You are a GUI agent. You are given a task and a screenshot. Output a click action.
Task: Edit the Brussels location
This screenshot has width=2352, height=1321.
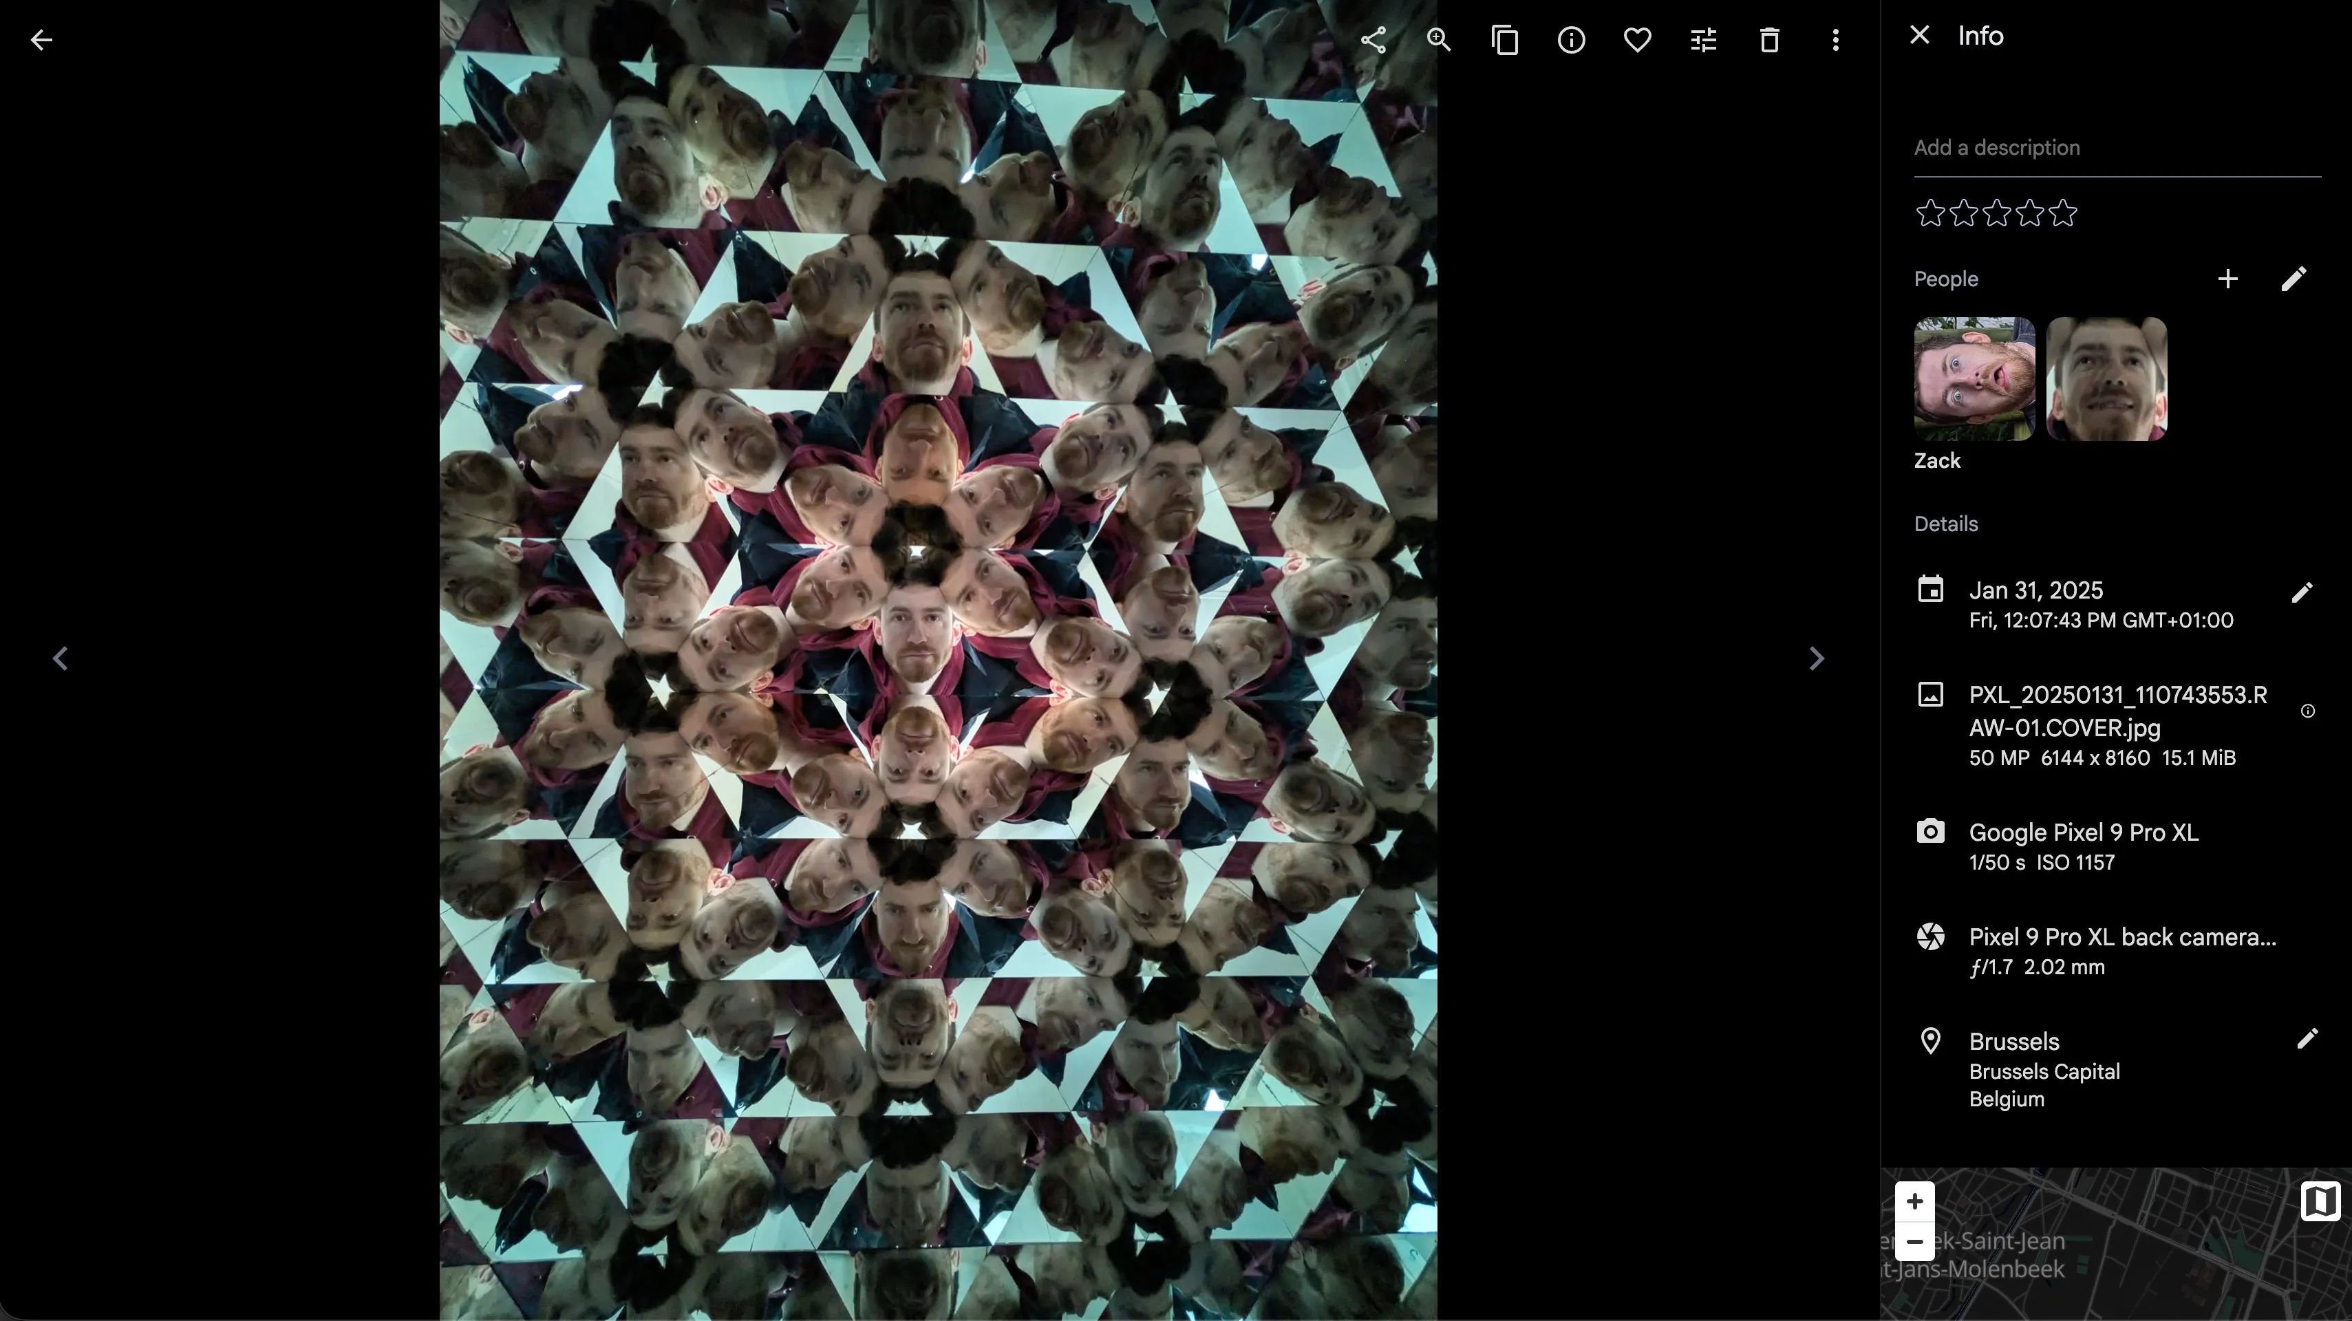pos(2307,1039)
